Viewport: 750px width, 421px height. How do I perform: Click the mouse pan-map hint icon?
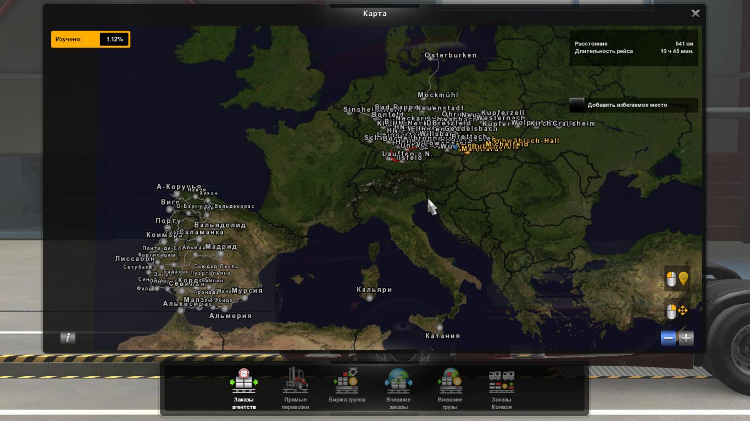pos(677,311)
